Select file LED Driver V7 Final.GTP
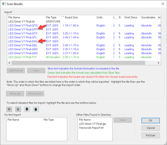Viewport: 167px width, 145px height. 23,29
